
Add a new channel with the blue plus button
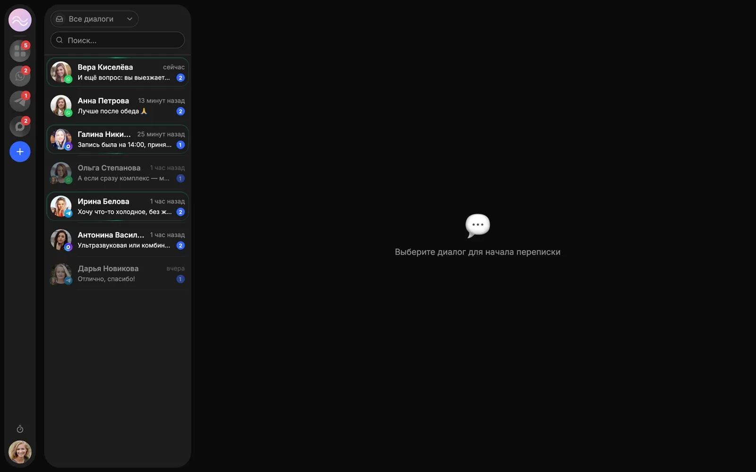(20, 152)
